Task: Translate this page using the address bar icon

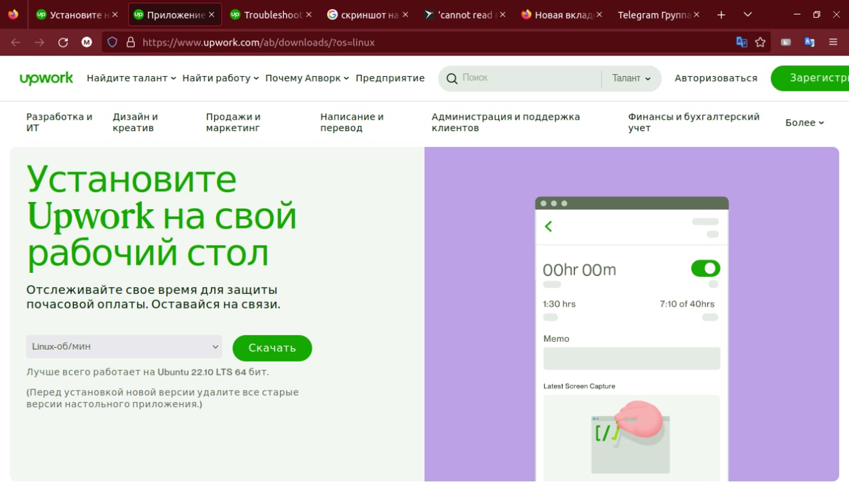Action: click(x=742, y=42)
